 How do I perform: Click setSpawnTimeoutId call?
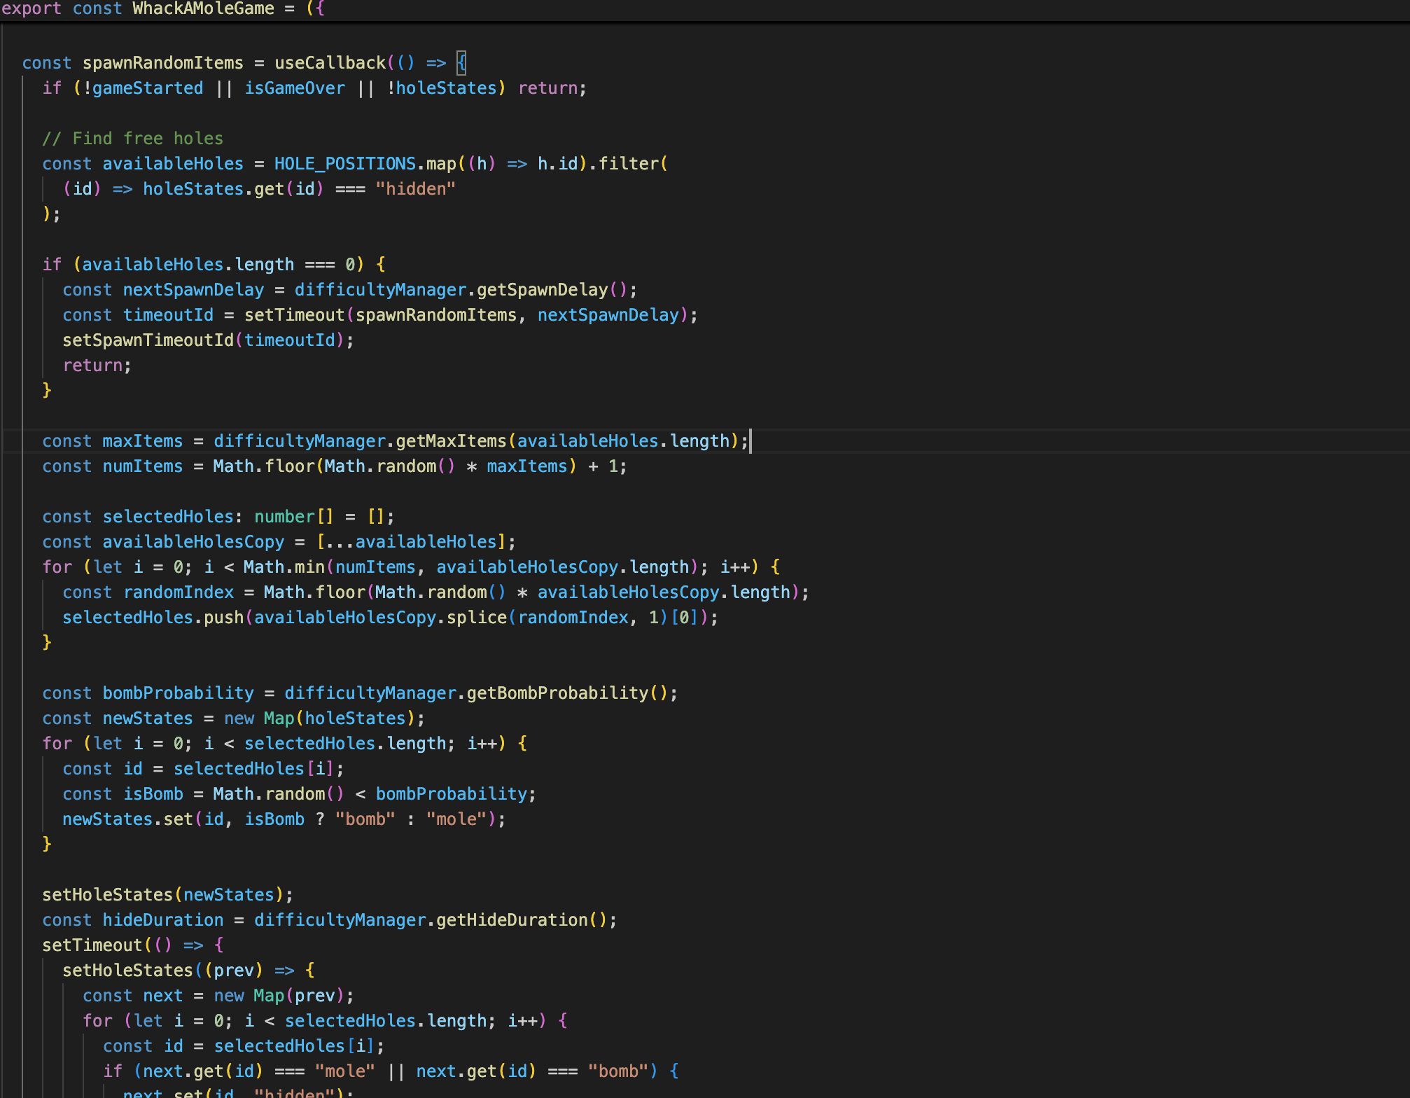coord(148,340)
